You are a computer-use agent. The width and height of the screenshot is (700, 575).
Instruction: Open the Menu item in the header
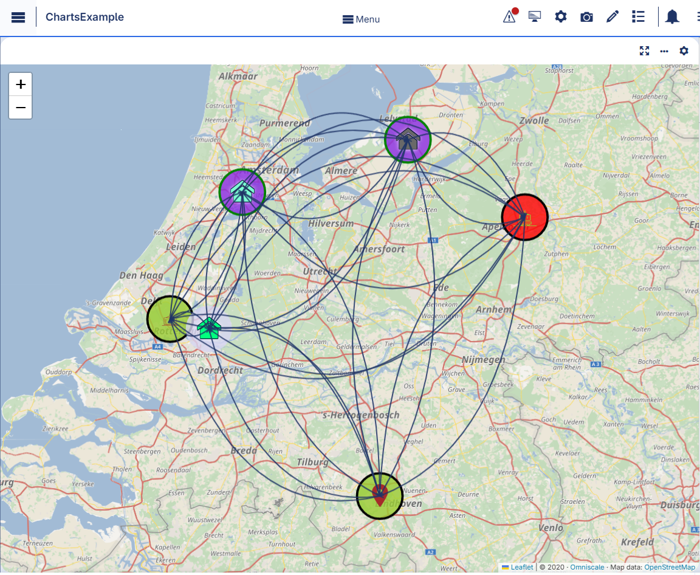(361, 19)
